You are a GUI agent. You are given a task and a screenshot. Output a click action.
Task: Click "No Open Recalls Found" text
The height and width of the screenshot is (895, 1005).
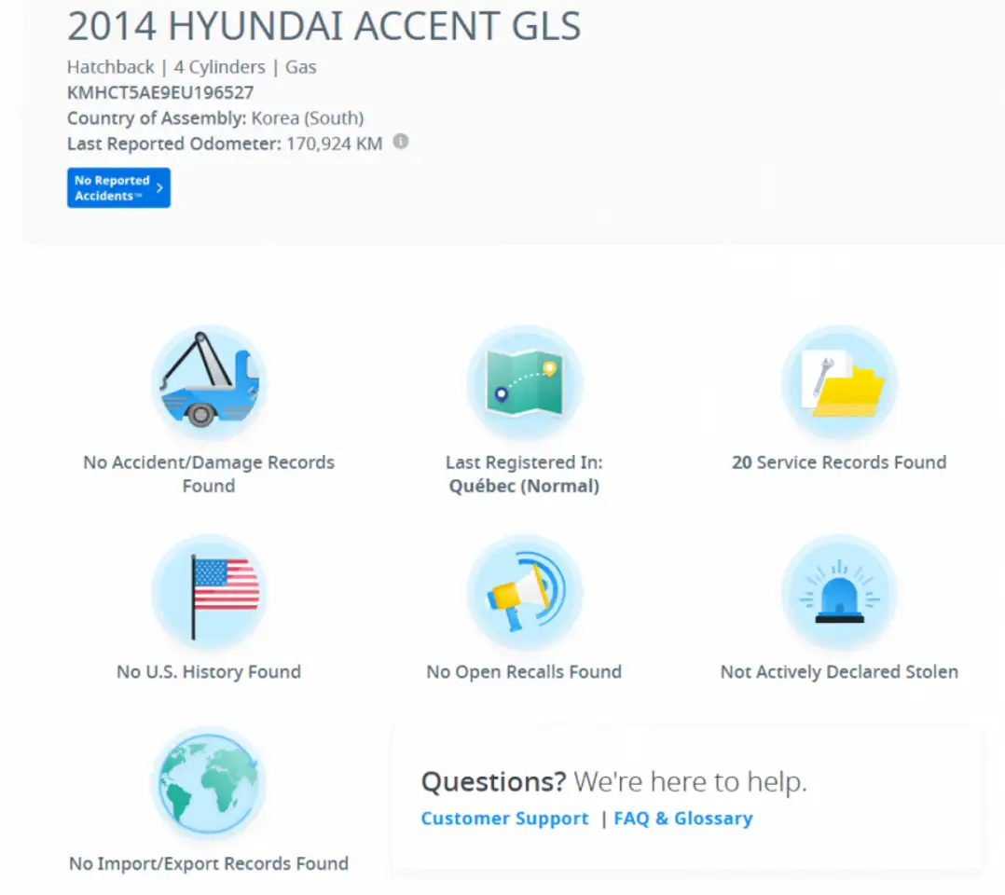pyautogui.click(x=524, y=672)
